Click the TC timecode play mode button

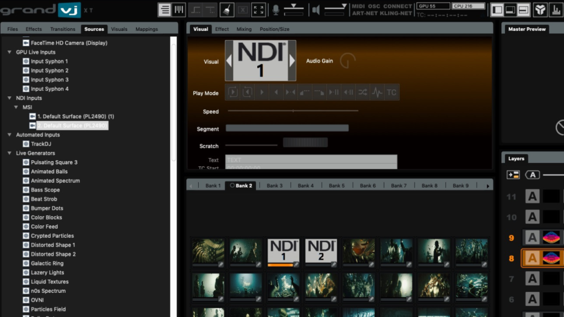391,92
